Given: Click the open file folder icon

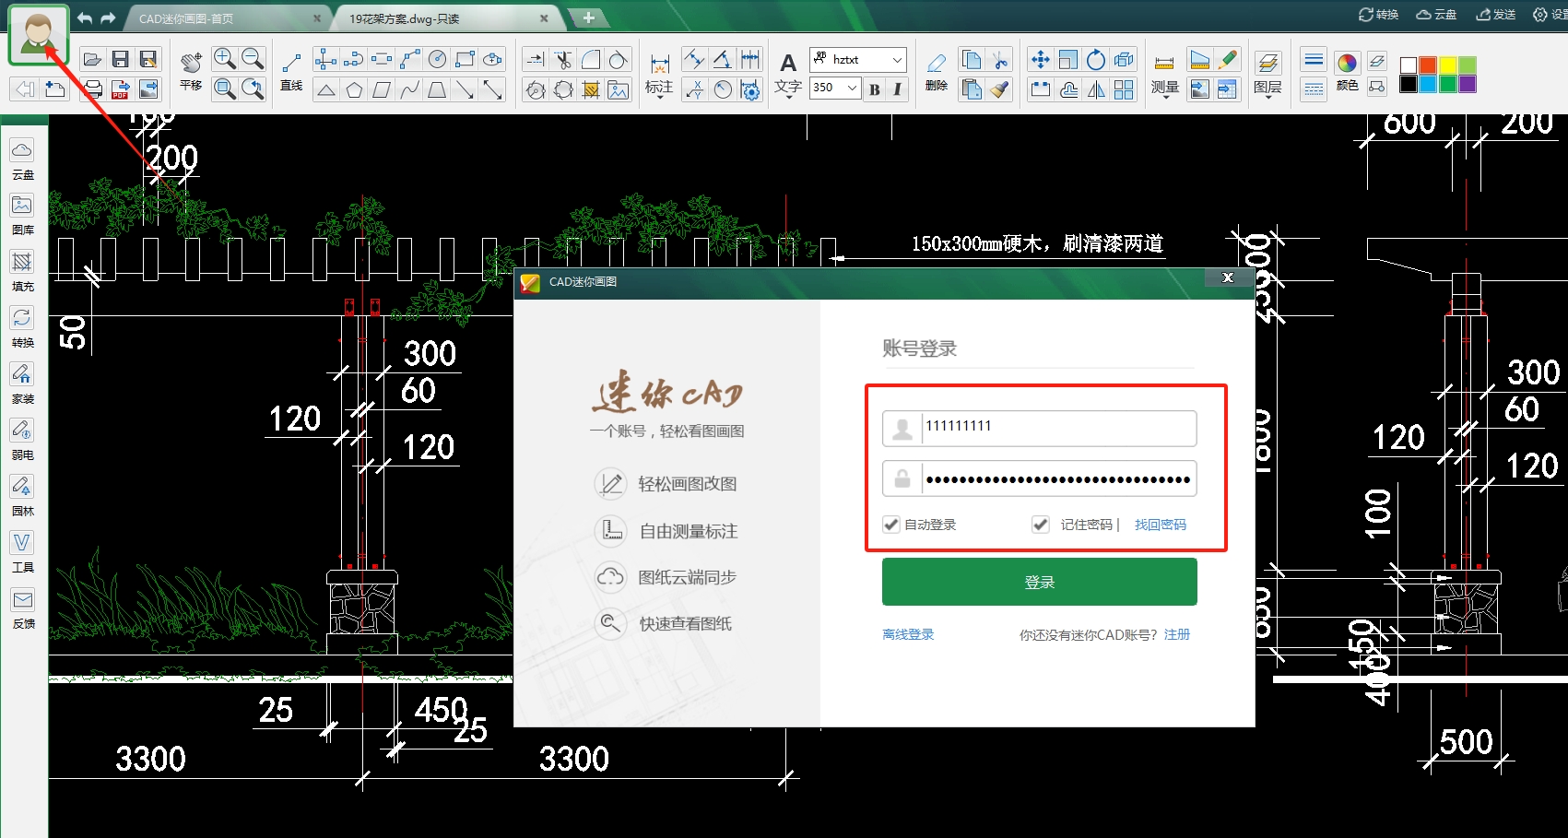Looking at the screenshot, I should tap(92, 60).
